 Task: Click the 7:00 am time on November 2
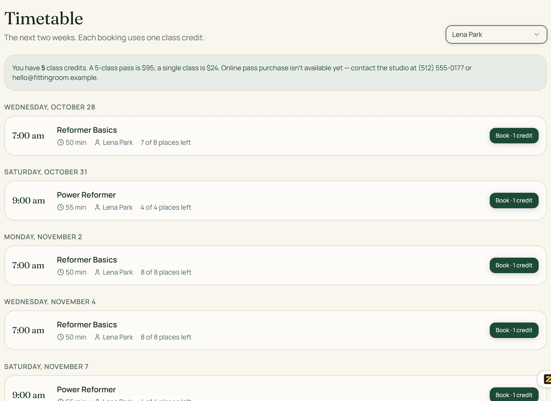pos(28,265)
